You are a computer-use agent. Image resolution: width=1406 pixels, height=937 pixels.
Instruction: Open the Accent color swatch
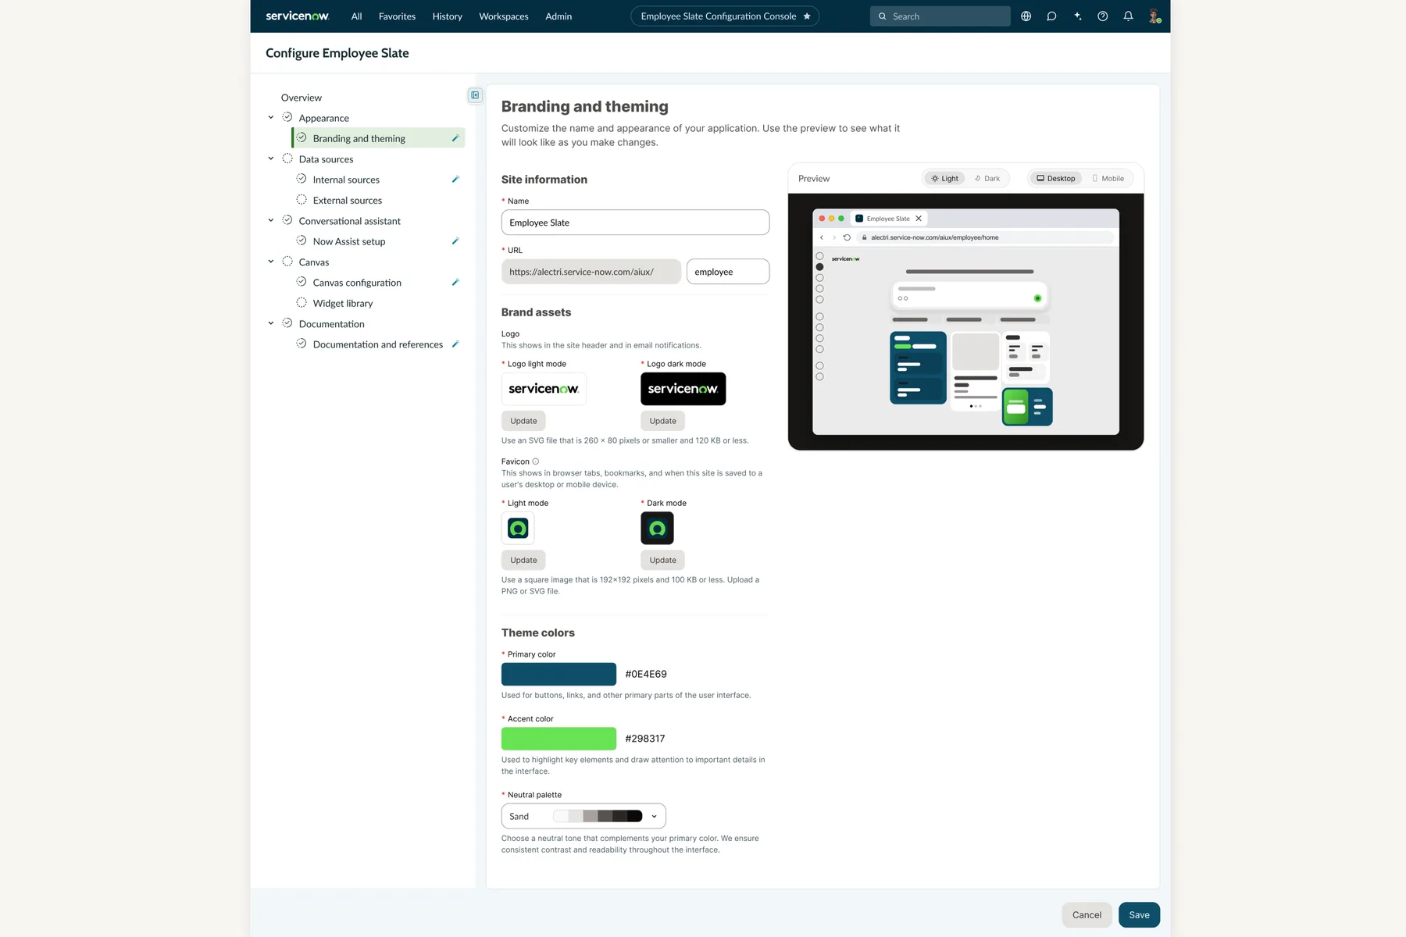[558, 739]
